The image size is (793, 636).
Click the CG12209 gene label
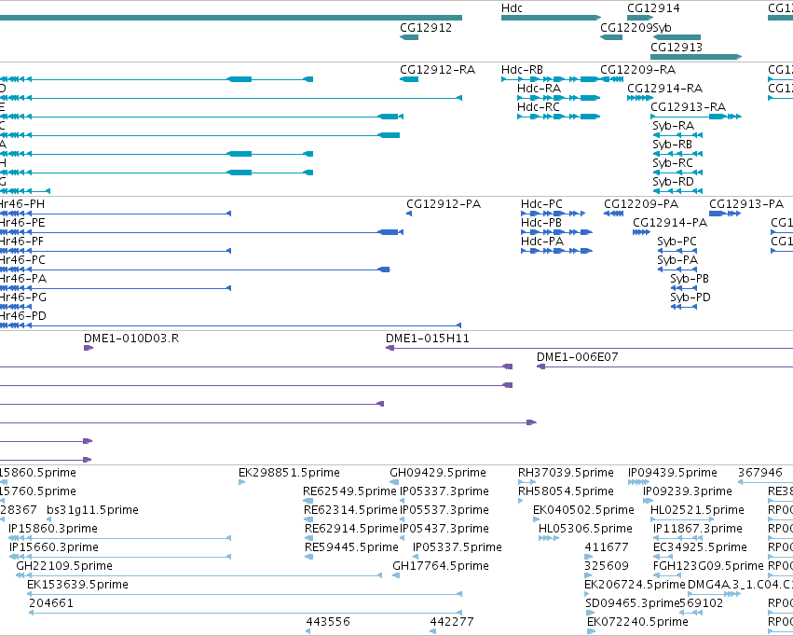click(x=626, y=28)
